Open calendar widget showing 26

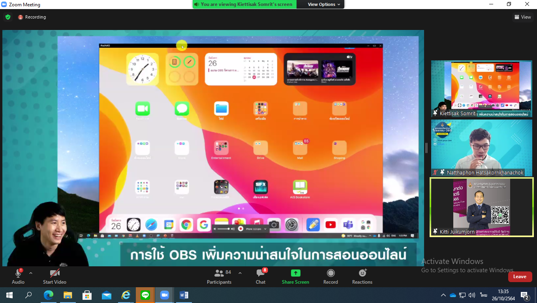(x=240, y=69)
